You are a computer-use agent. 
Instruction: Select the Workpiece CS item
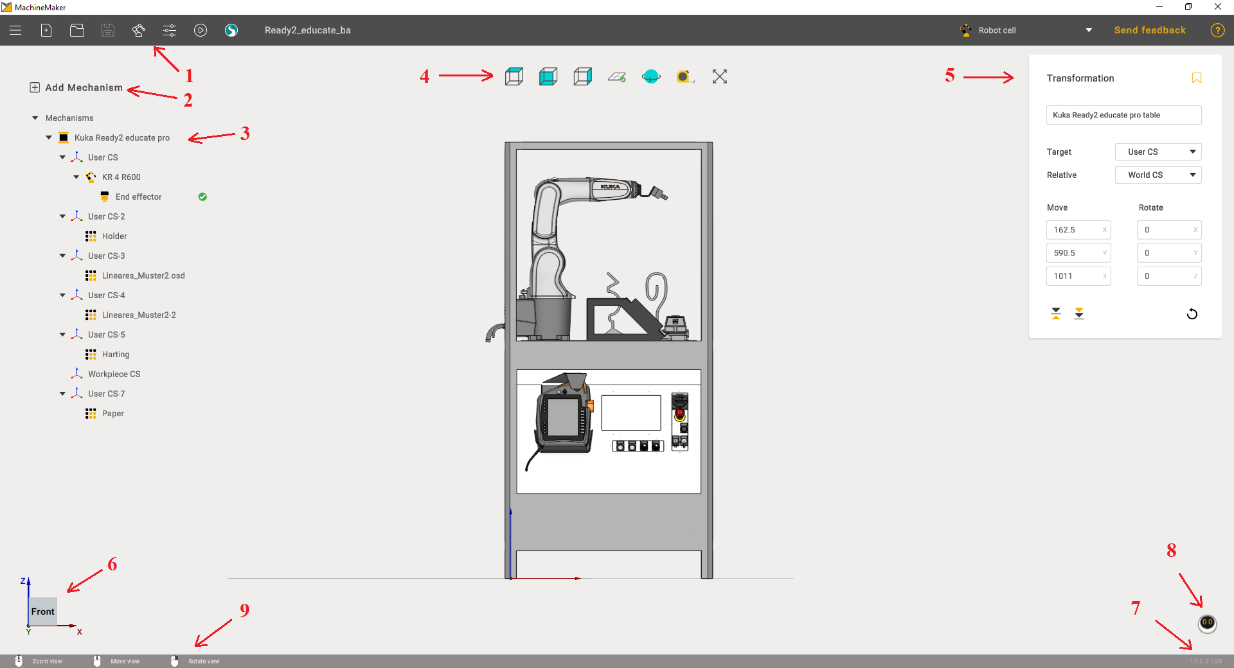114,374
